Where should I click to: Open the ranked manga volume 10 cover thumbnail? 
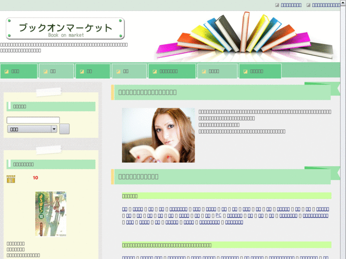51,214
